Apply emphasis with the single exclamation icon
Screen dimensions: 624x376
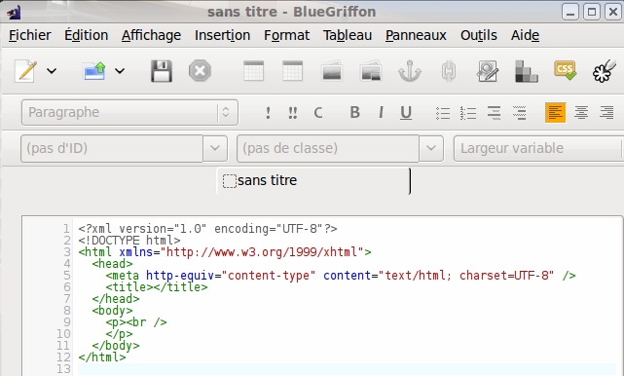268,113
